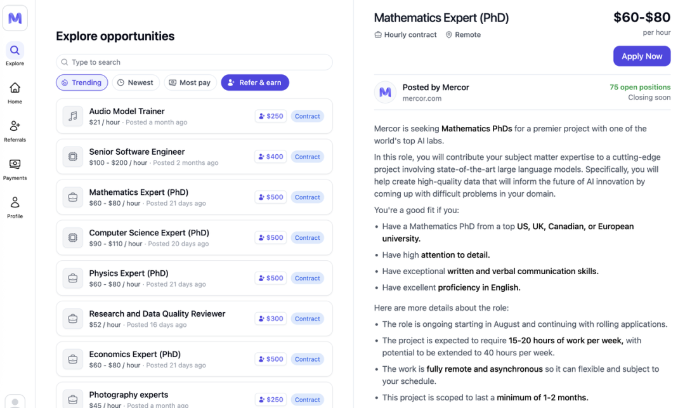Screen dimensions: 685x408
Task: Click the Mercor logo in the sidebar
Action: [x=15, y=18]
